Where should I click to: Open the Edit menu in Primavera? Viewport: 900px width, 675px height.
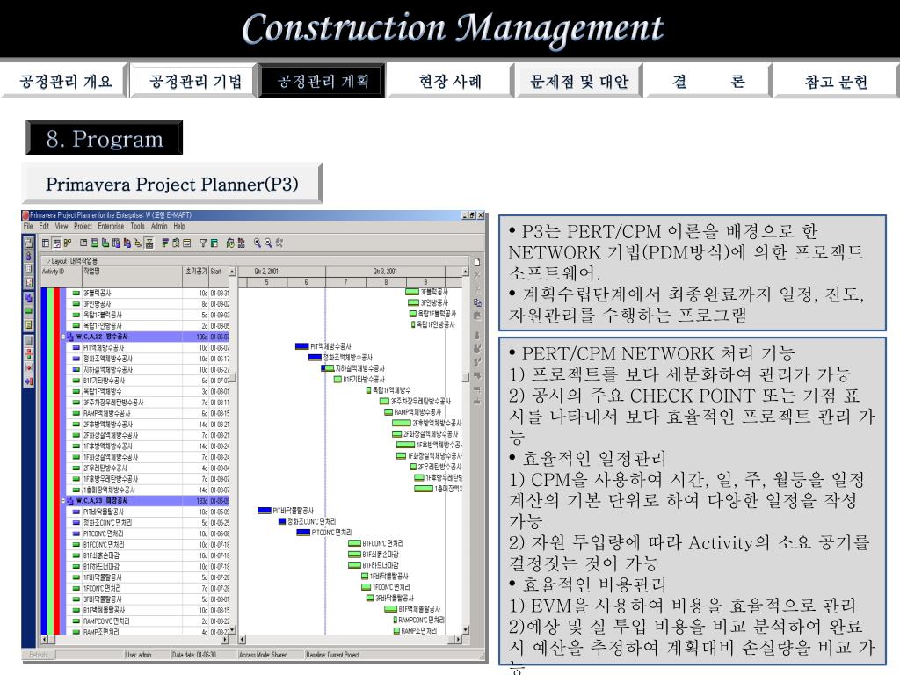[44, 226]
